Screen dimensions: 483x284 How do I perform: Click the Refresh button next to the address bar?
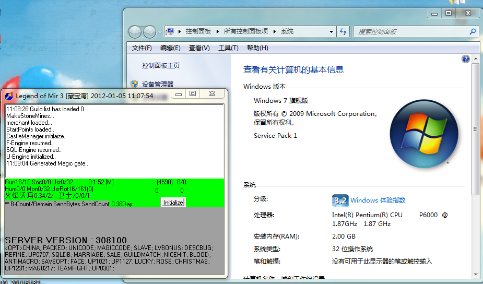point(343,31)
